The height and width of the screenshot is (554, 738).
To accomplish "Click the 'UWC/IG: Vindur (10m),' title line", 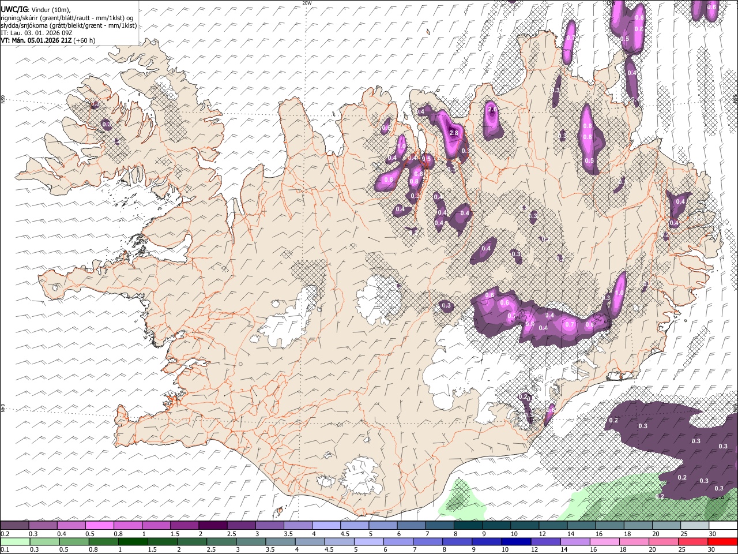I will pos(36,9).
